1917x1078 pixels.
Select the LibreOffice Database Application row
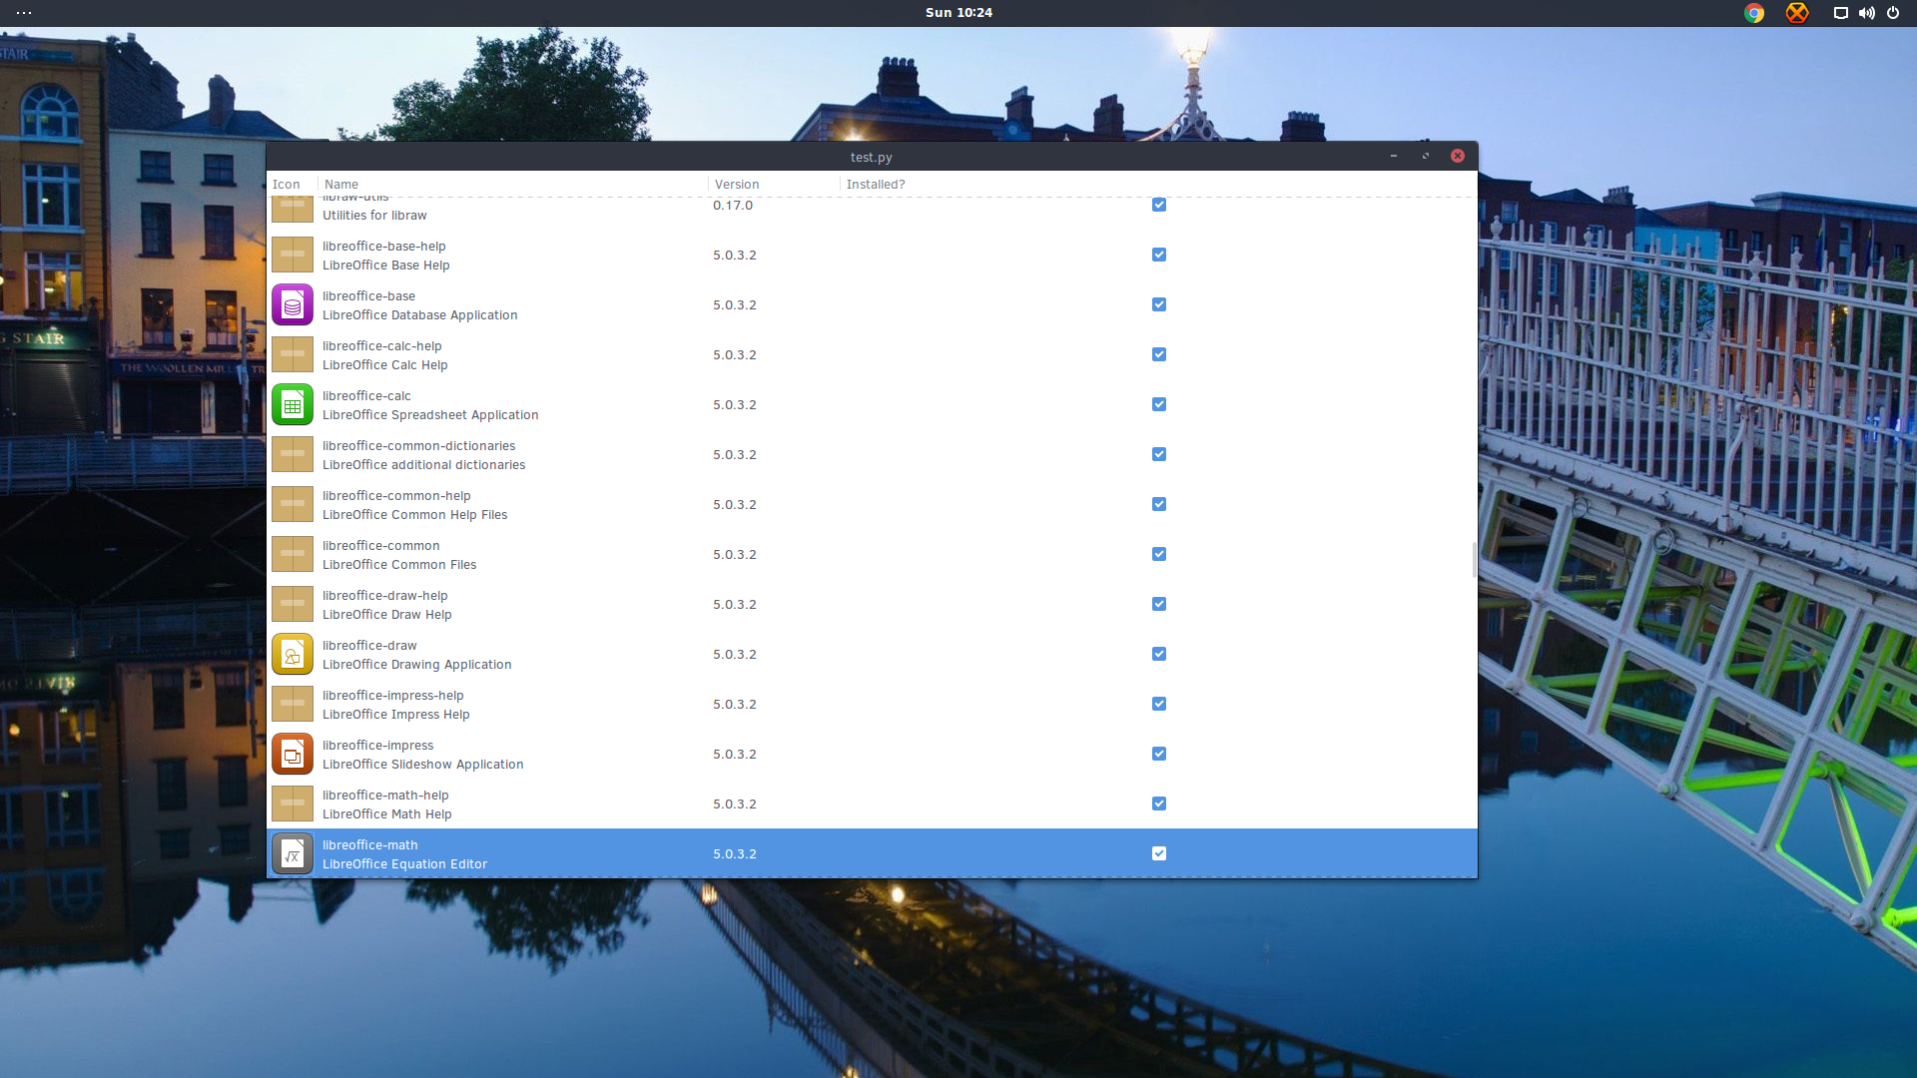click(872, 304)
